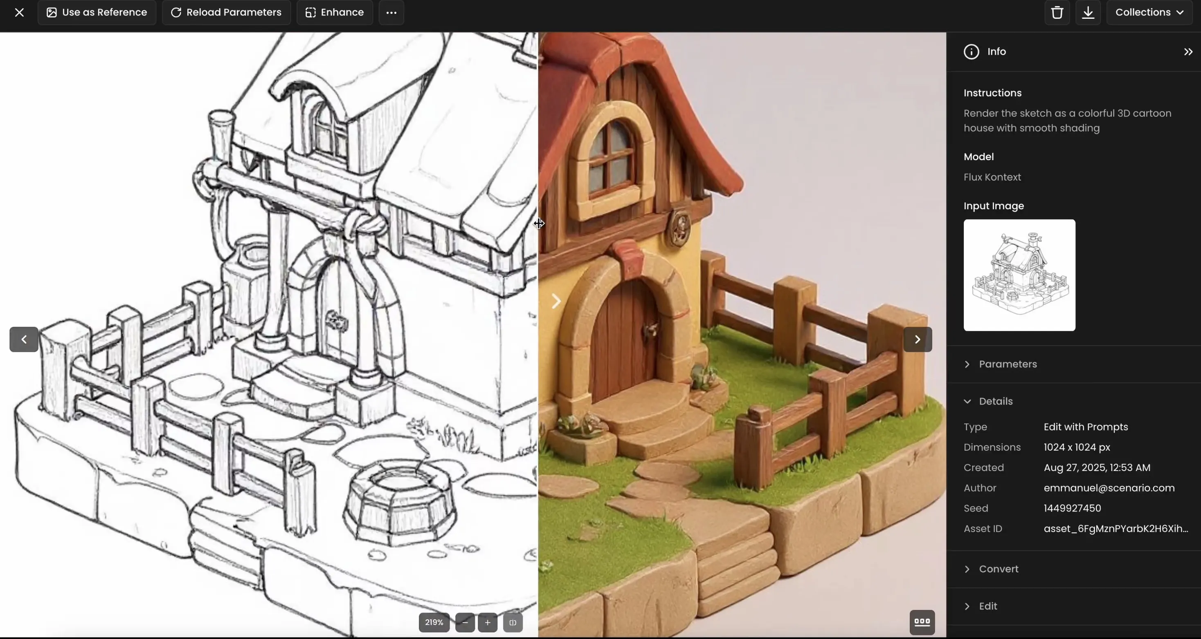Toggle the compare split view
Viewport: 1201px width, 639px height.
(513, 623)
